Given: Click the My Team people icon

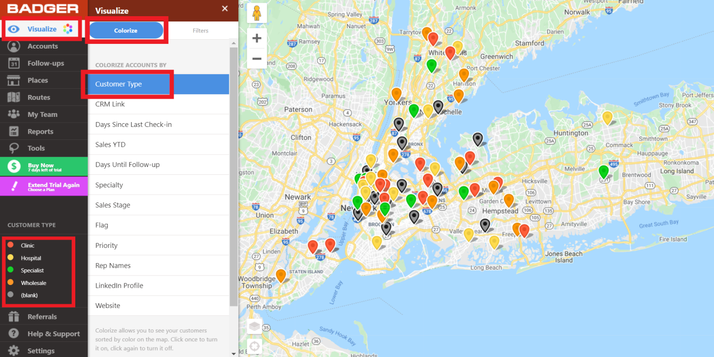Looking at the screenshot, I should coord(14,114).
